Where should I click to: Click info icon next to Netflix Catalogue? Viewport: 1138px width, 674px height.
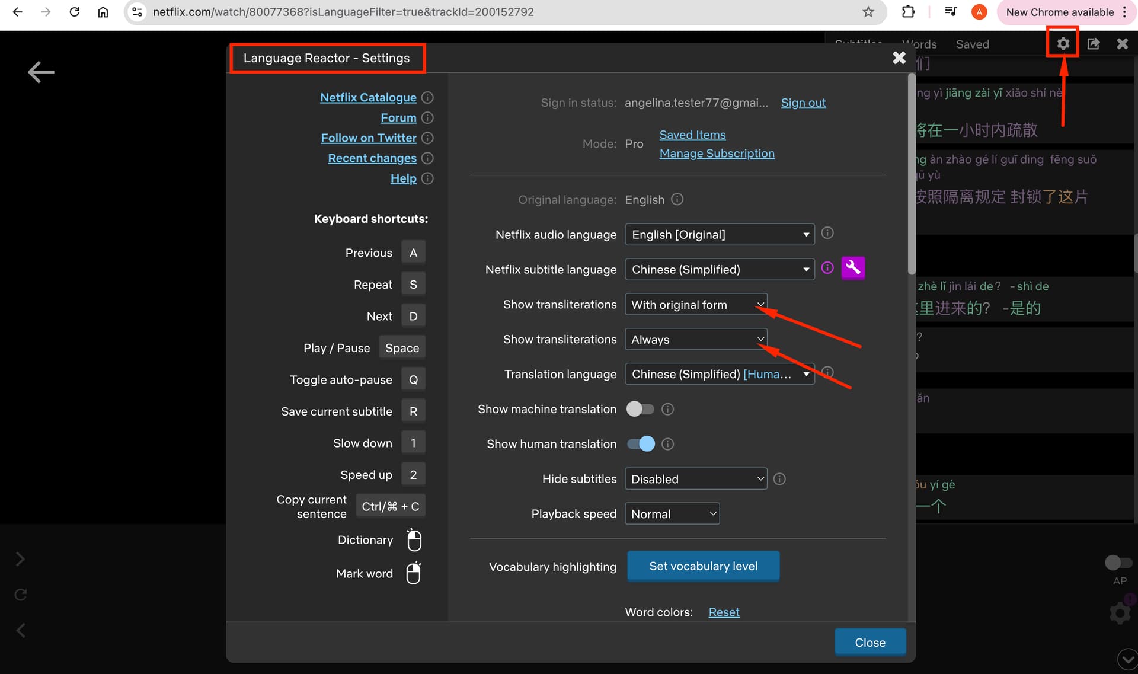[x=427, y=97]
